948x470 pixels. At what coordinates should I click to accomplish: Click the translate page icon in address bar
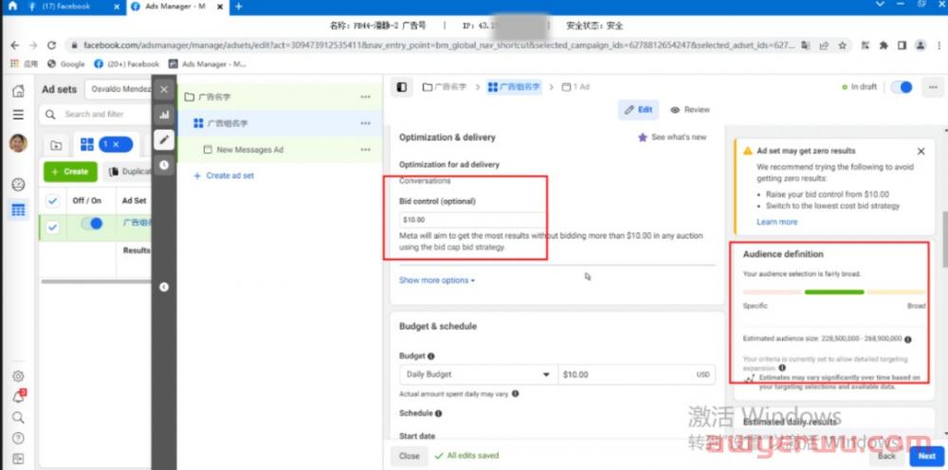point(806,45)
